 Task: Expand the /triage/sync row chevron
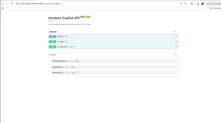(x=176, y=47)
